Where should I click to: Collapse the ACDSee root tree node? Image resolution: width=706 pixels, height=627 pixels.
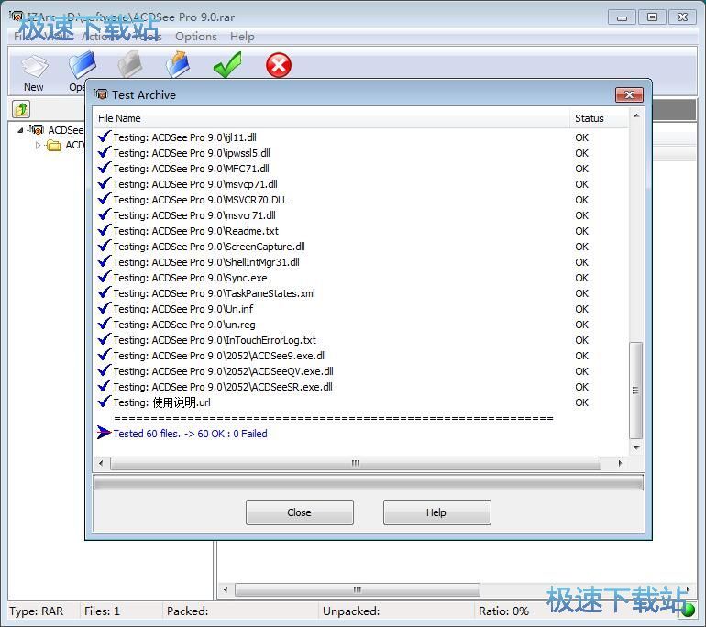(x=21, y=130)
